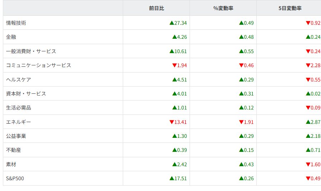Image resolution: width=321 pixels, height=191 pixels.
Task: Click the green up arrow beside 17.51
Action: [x=172, y=178]
